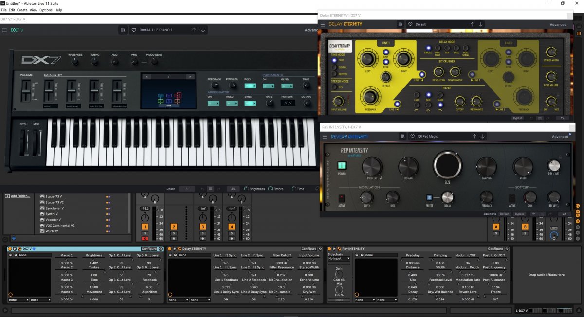Viewport: 584px width, 317px height.
Task: Click Configure on DX7 V device
Action: tap(149, 249)
